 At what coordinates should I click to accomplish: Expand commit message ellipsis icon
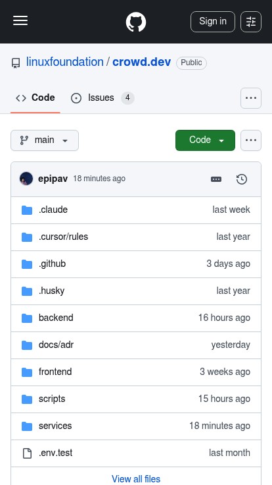click(216, 179)
